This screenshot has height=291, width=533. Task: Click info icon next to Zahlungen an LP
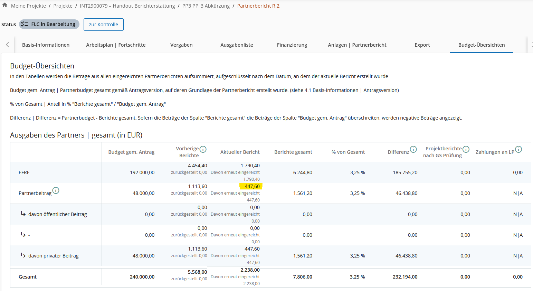tap(518, 149)
